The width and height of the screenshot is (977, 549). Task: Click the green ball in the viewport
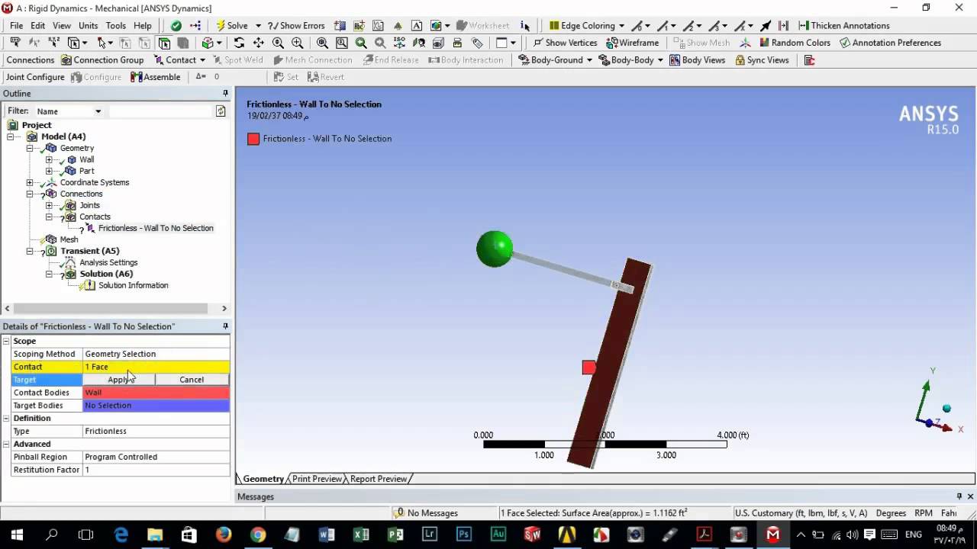pyautogui.click(x=495, y=249)
